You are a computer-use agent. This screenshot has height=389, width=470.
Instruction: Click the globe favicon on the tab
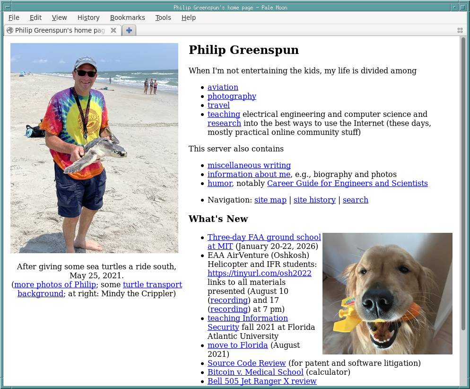click(9, 30)
